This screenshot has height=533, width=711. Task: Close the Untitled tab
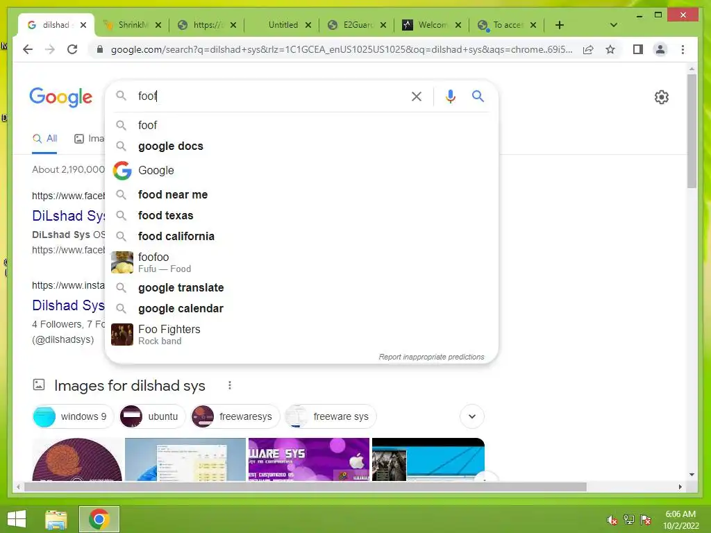click(x=308, y=25)
